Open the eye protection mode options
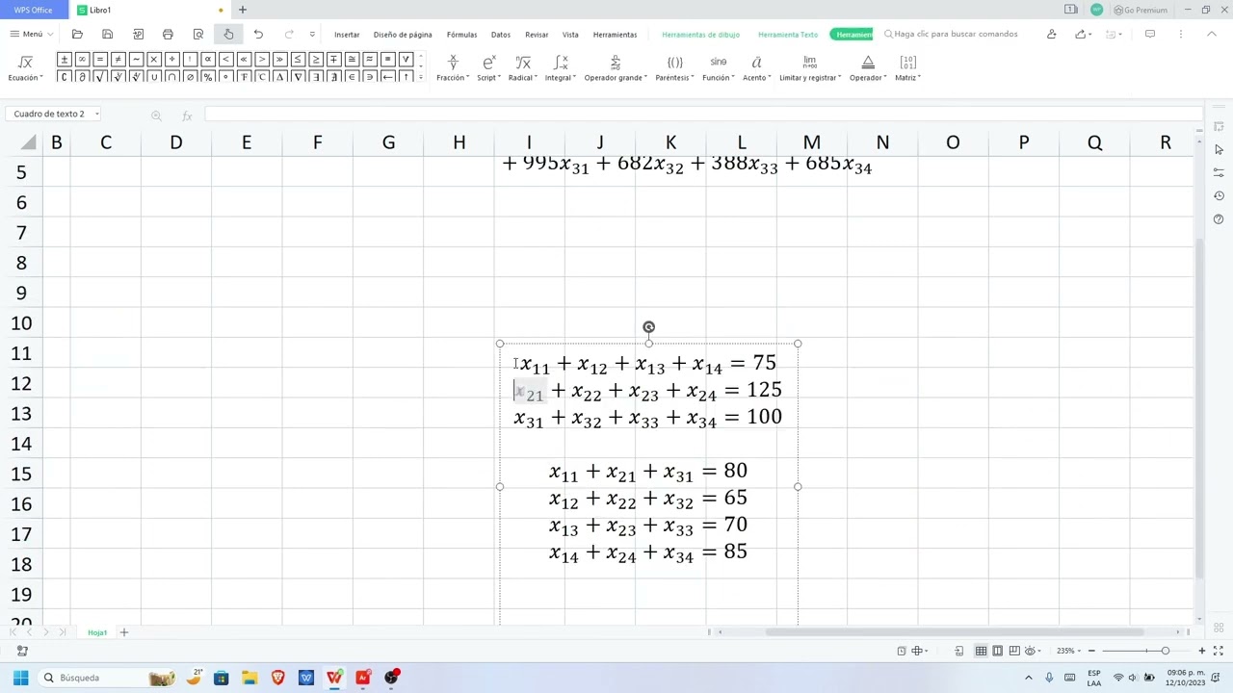The image size is (1233, 693). pyautogui.click(x=1033, y=651)
